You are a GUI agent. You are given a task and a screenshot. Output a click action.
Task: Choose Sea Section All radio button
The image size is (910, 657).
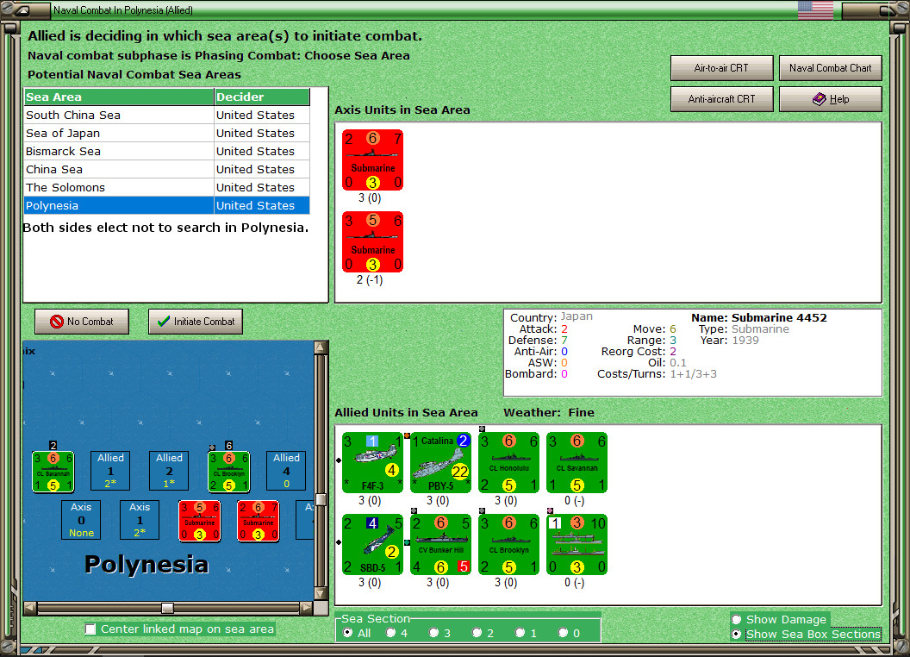tap(347, 633)
